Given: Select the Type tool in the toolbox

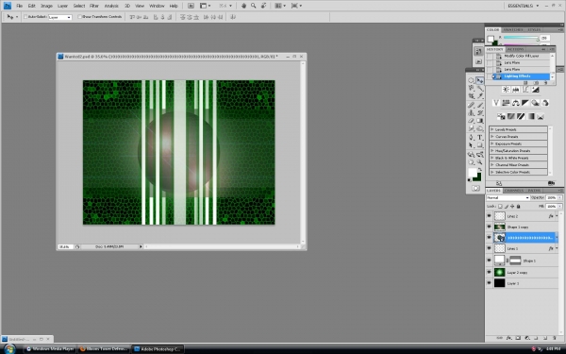Looking at the screenshot, I should 480,137.
